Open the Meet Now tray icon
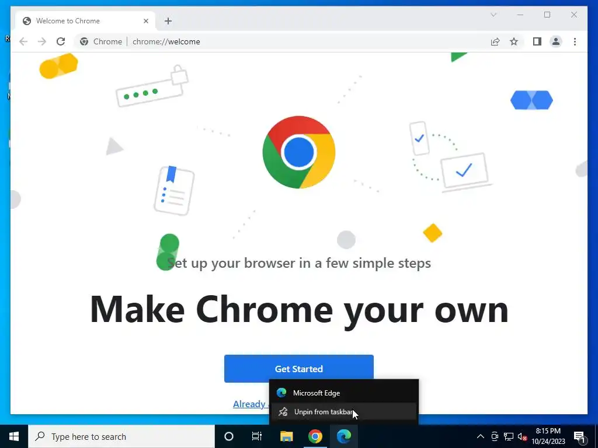 pos(495,436)
